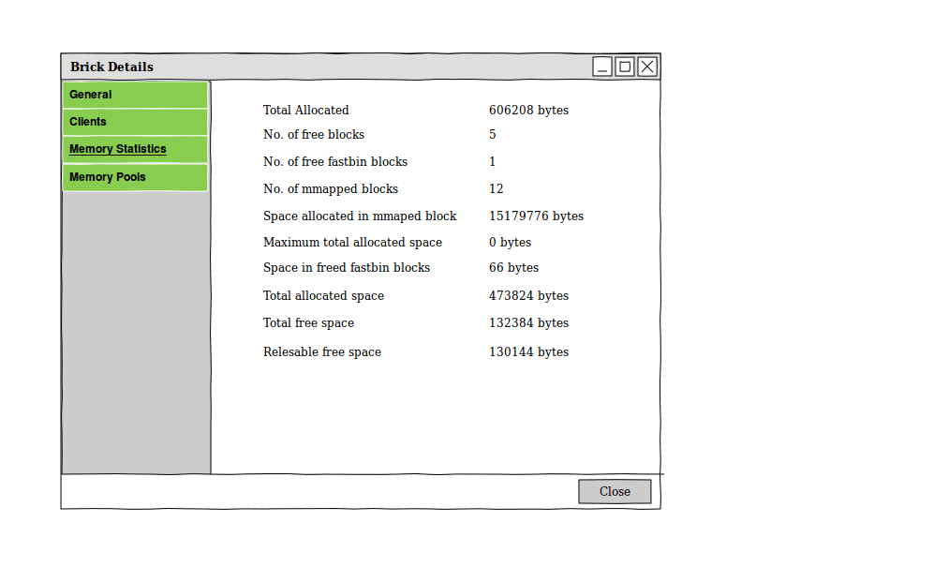Select the 15179776 bytes value
Image resolution: width=934 pixels, height=567 pixels.
pyautogui.click(x=536, y=216)
